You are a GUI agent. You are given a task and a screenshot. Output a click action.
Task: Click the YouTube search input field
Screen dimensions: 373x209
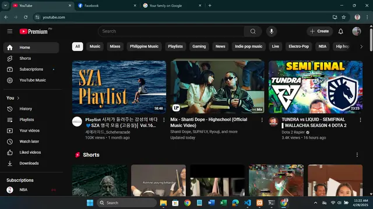click(x=171, y=31)
